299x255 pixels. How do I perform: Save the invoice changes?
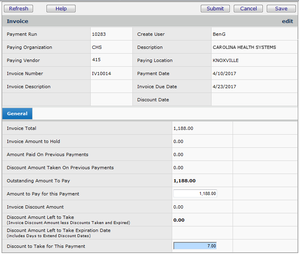coord(281,8)
